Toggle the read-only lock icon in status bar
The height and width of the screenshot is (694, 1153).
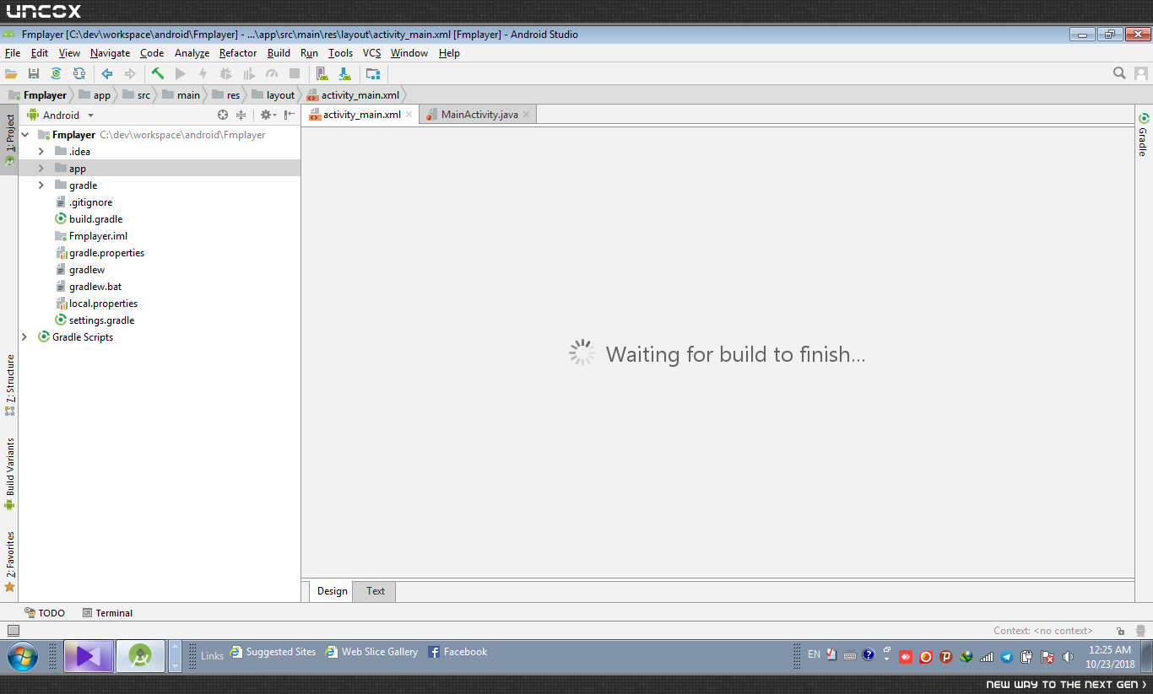[x=1120, y=631]
